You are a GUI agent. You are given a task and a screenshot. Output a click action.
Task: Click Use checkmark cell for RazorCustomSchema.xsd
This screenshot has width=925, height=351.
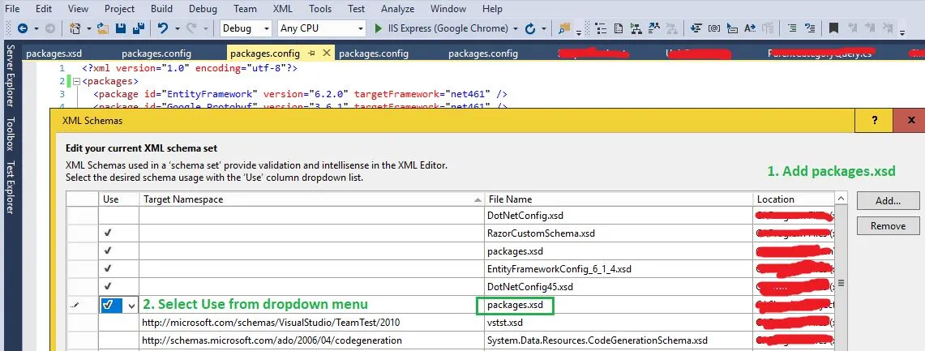pos(118,233)
